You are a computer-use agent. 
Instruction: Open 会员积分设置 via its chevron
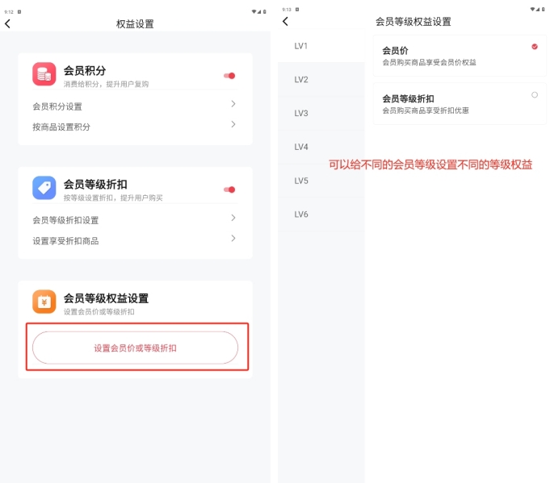[233, 104]
